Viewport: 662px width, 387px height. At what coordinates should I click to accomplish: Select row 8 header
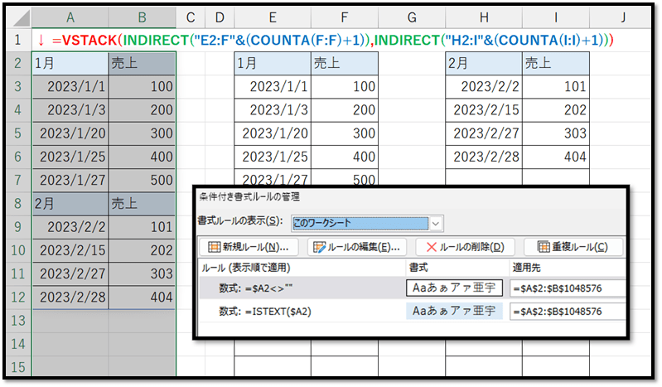point(17,202)
